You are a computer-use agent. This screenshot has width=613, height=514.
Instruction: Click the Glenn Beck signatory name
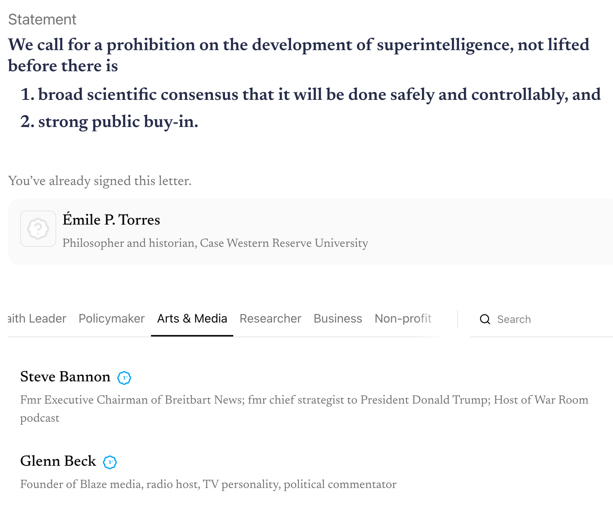click(58, 461)
